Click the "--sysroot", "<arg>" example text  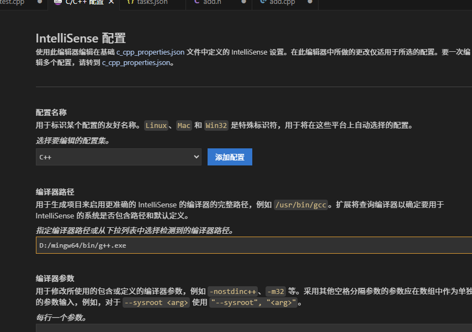[253, 303]
